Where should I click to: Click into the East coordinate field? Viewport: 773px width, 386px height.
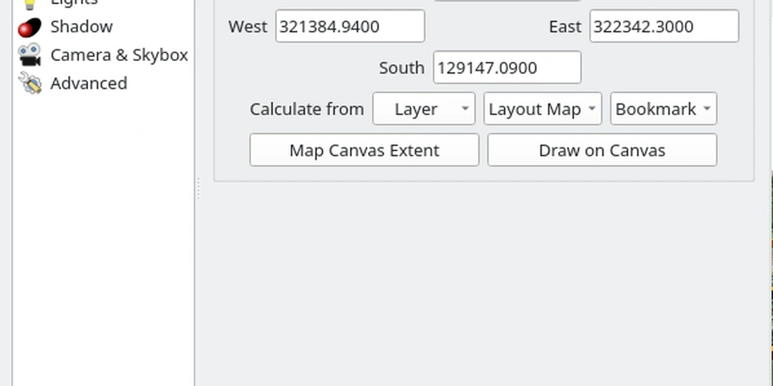point(663,27)
